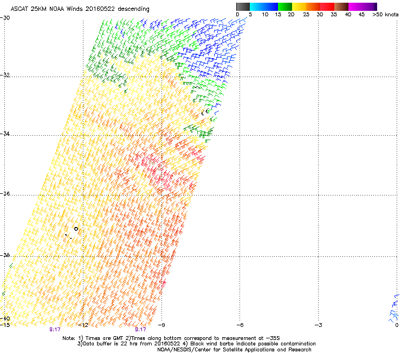The width and height of the screenshot is (401, 353).
Task: Pick the green 15–20 knots color bar segment
Action: pyautogui.click(x=285, y=7)
